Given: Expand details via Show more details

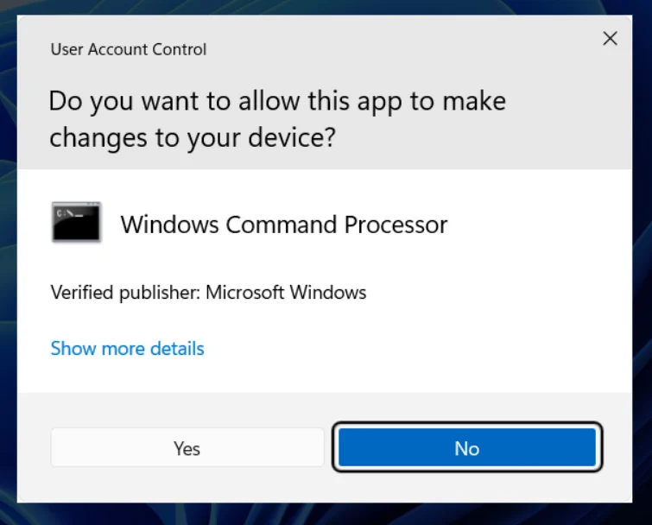Looking at the screenshot, I should click(127, 348).
